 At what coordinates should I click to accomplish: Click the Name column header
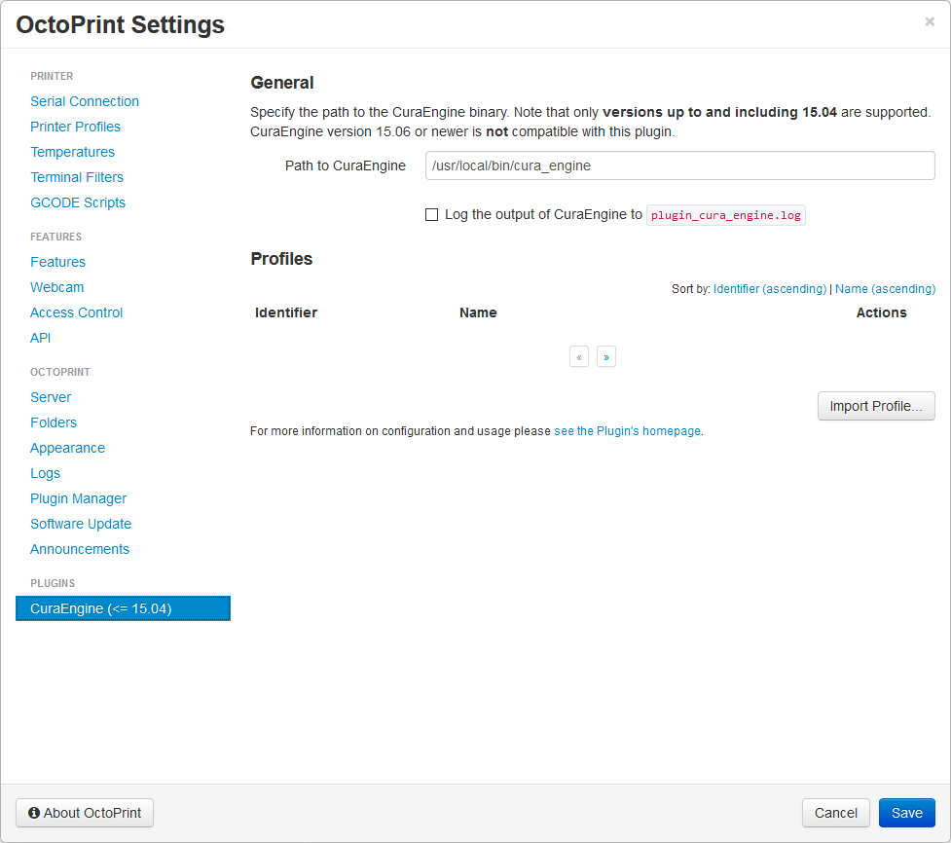(x=478, y=312)
